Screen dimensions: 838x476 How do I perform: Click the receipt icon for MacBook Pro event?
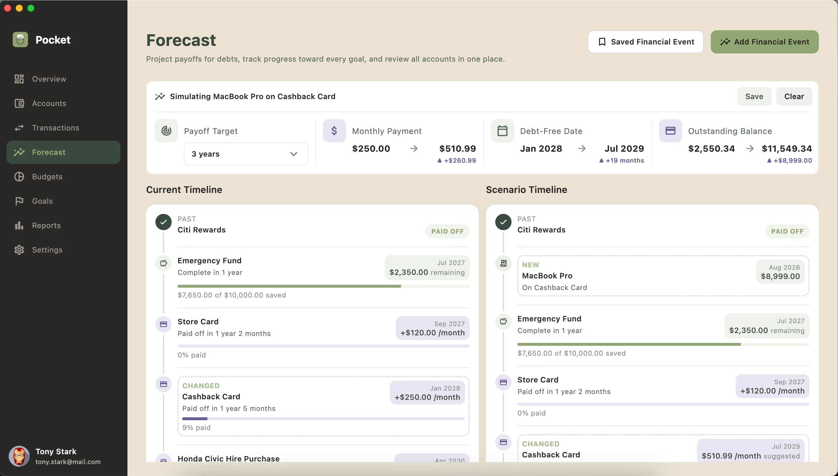click(x=503, y=263)
